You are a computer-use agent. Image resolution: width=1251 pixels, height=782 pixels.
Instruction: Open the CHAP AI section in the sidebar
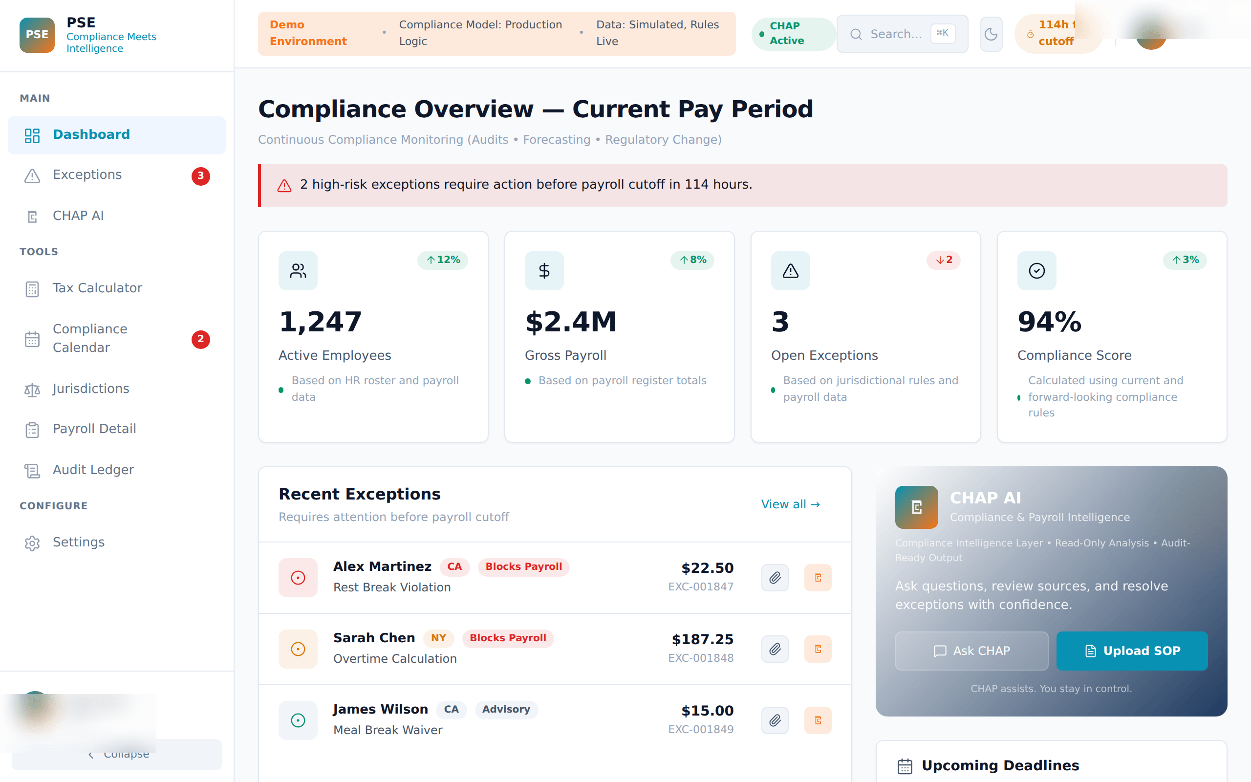point(78,216)
